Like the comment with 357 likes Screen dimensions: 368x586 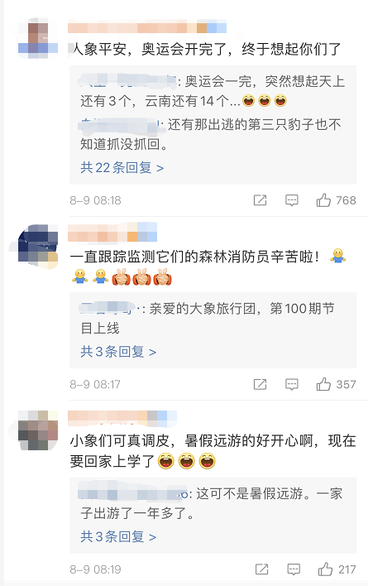click(x=323, y=384)
